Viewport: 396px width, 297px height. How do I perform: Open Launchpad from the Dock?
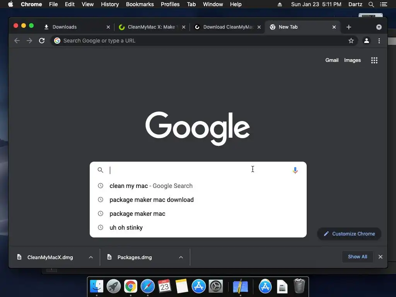[114, 287]
